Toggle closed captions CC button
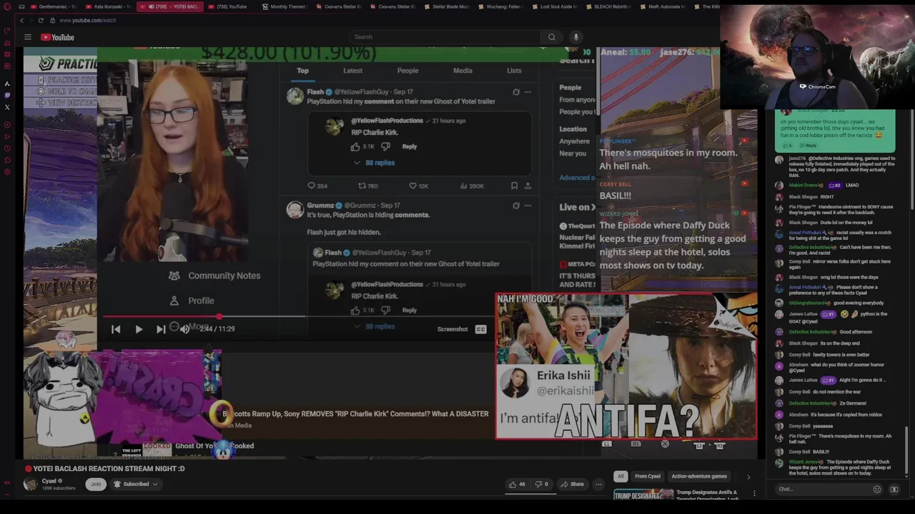This screenshot has width=915, height=514. (480, 329)
